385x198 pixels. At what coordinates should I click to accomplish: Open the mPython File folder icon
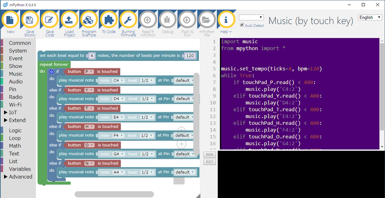[207, 20]
